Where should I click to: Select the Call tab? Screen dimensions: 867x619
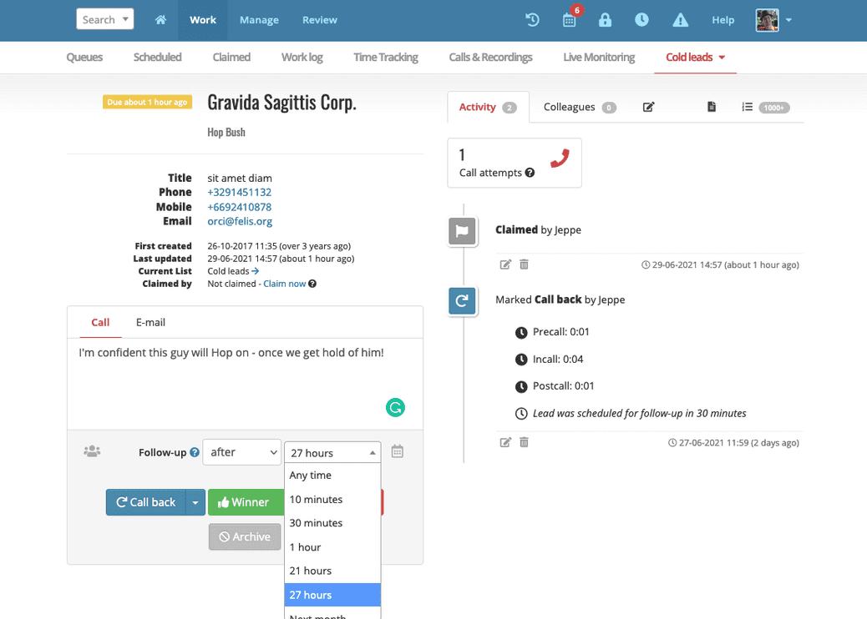[100, 323]
